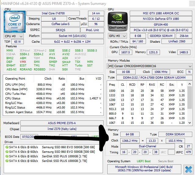Open the CPU #0 selector dropdown
Image resolution: width=195 pixels, height=175 pixels.
[14, 36]
